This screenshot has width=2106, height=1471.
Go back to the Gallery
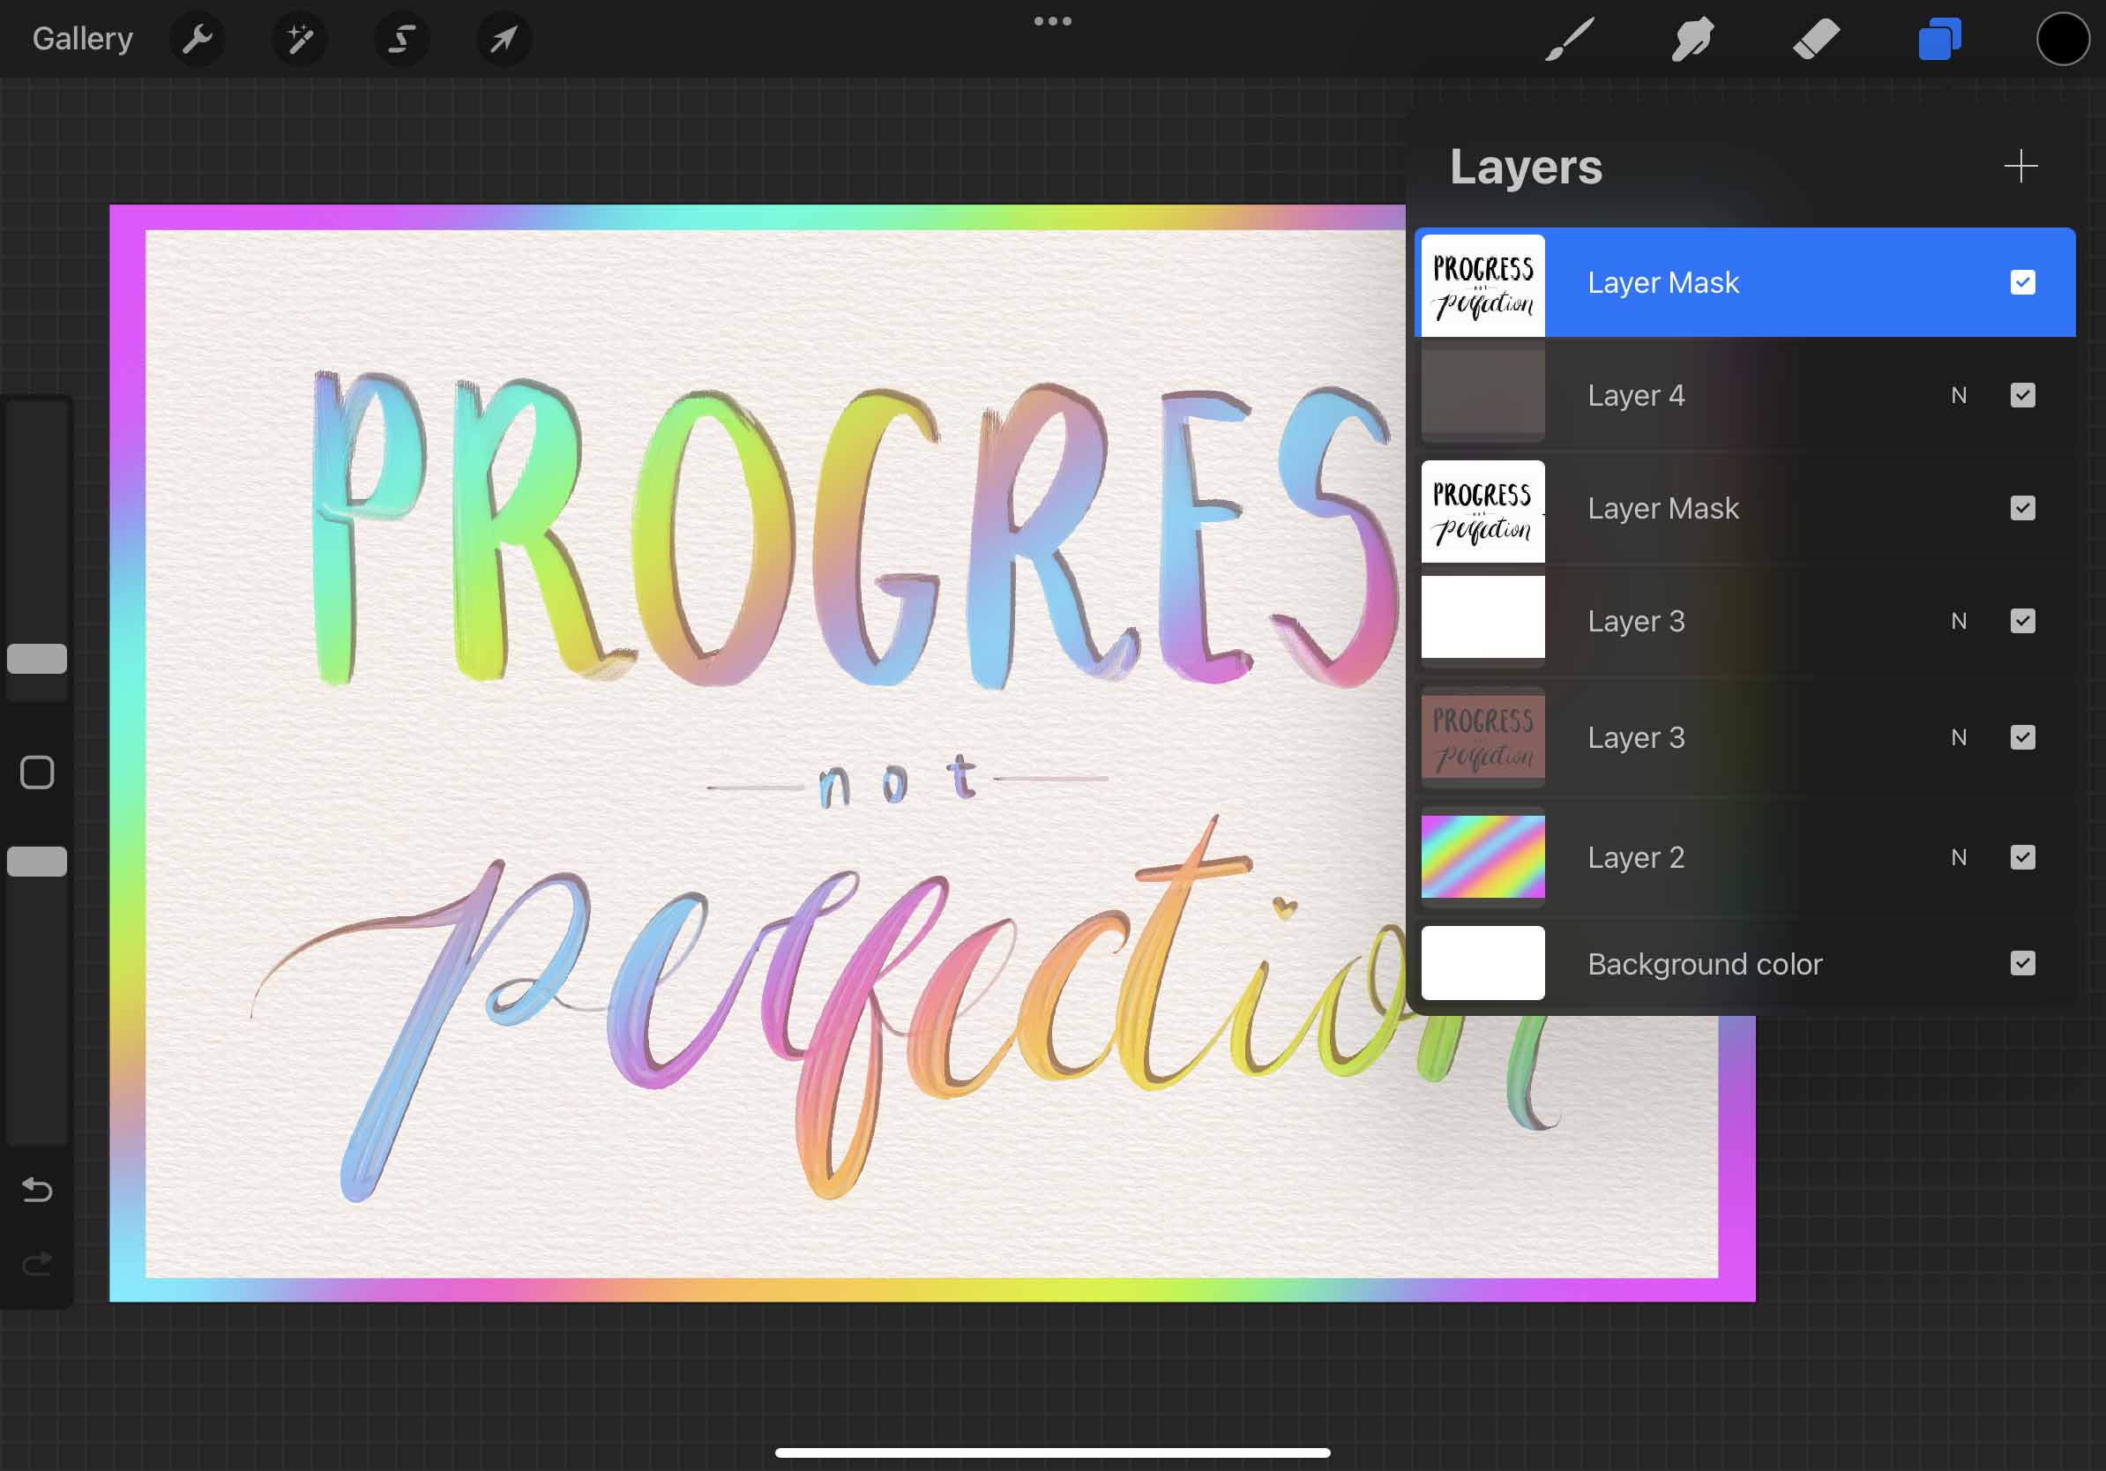pyautogui.click(x=82, y=39)
